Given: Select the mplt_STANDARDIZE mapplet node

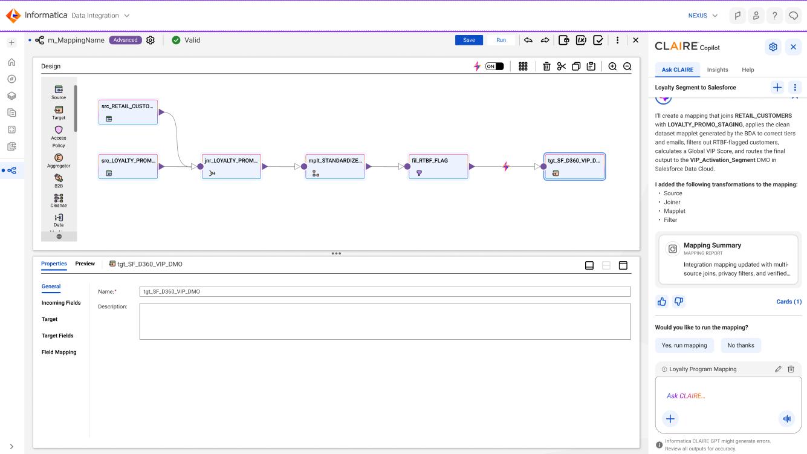Looking at the screenshot, I should (x=335, y=166).
